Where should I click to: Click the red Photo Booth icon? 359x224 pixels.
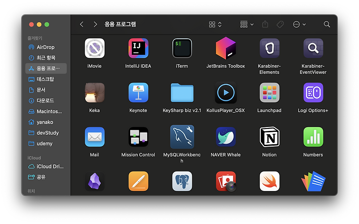(x=226, y=181)
